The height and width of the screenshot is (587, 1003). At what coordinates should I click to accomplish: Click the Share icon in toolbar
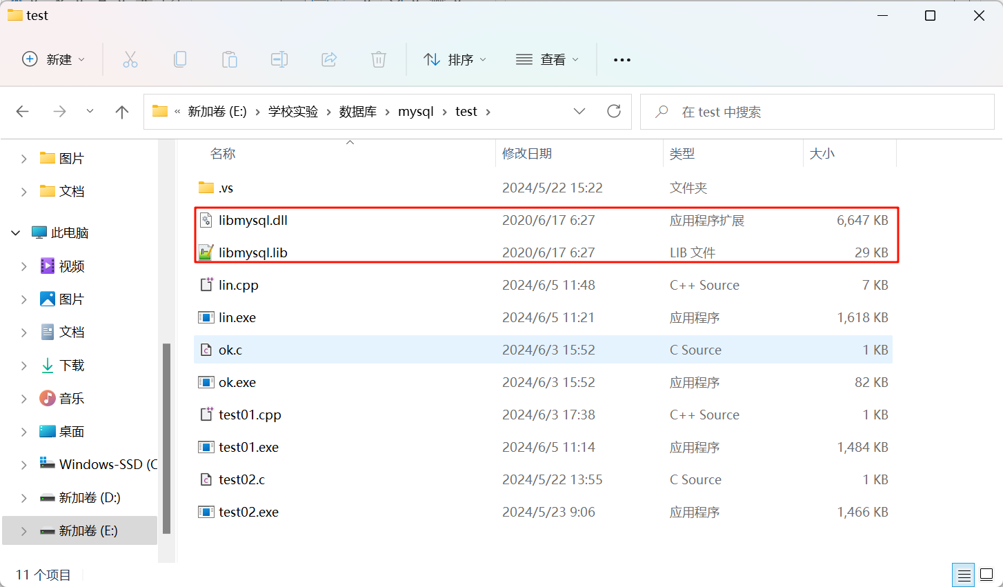tap(329, 59)
